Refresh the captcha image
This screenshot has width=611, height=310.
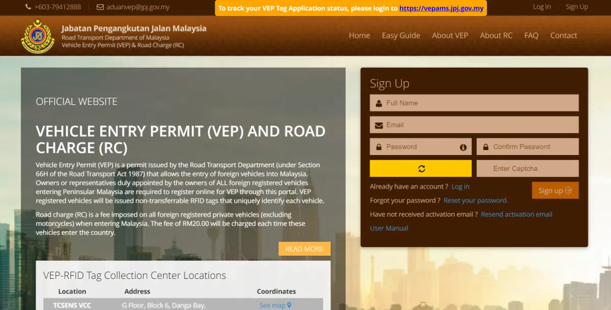click(421, 168)
